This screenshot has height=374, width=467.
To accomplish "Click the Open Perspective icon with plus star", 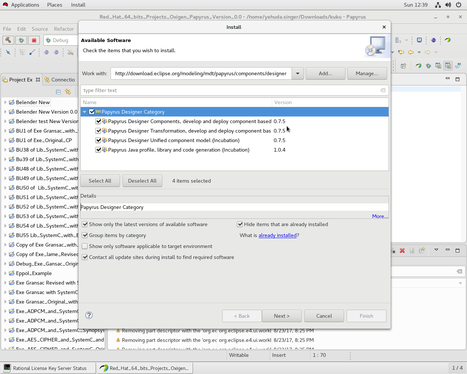I will 403,66.
